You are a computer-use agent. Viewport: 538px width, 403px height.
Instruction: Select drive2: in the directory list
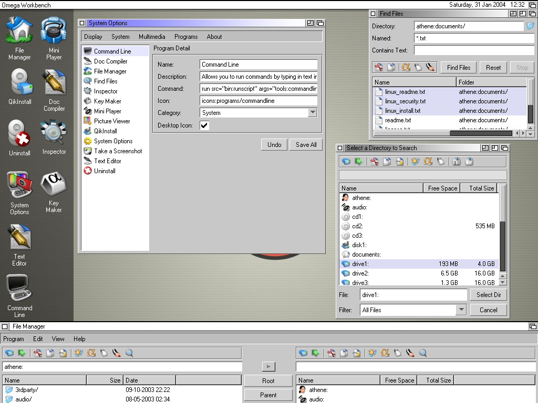(419, 273)
